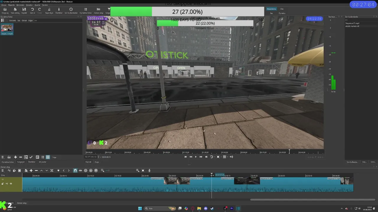
Task: Click the playlist update checkmark icon
Action: coord(31,157)
